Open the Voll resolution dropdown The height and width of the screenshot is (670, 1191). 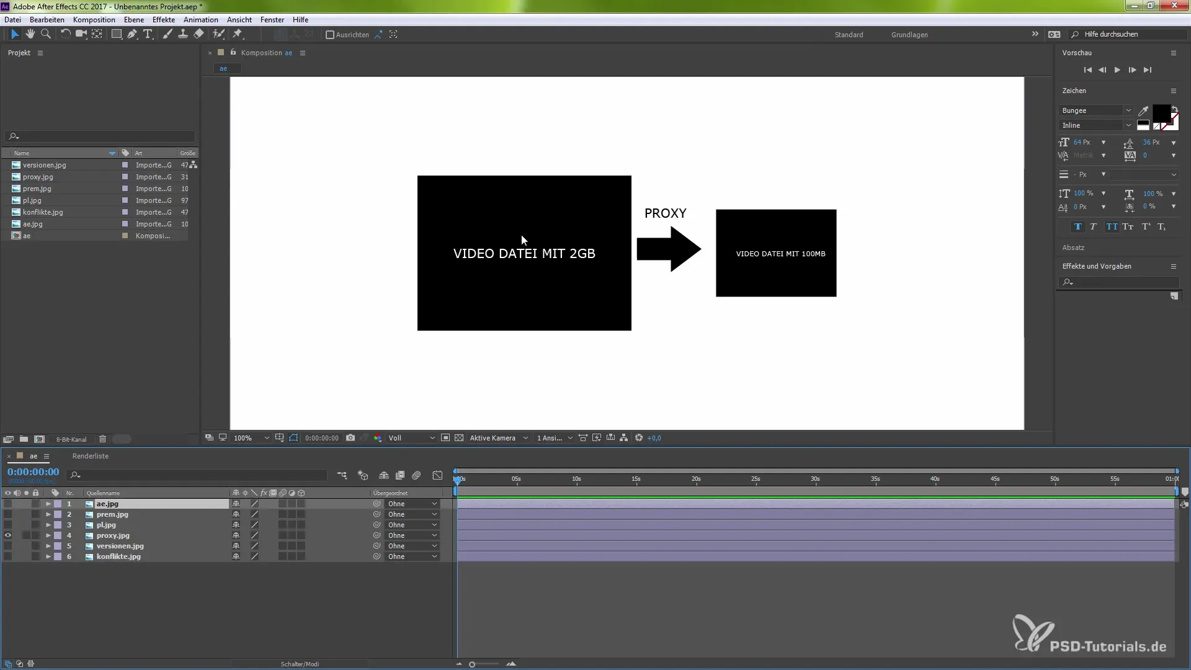pyautogui.click(x=411, y=438)
